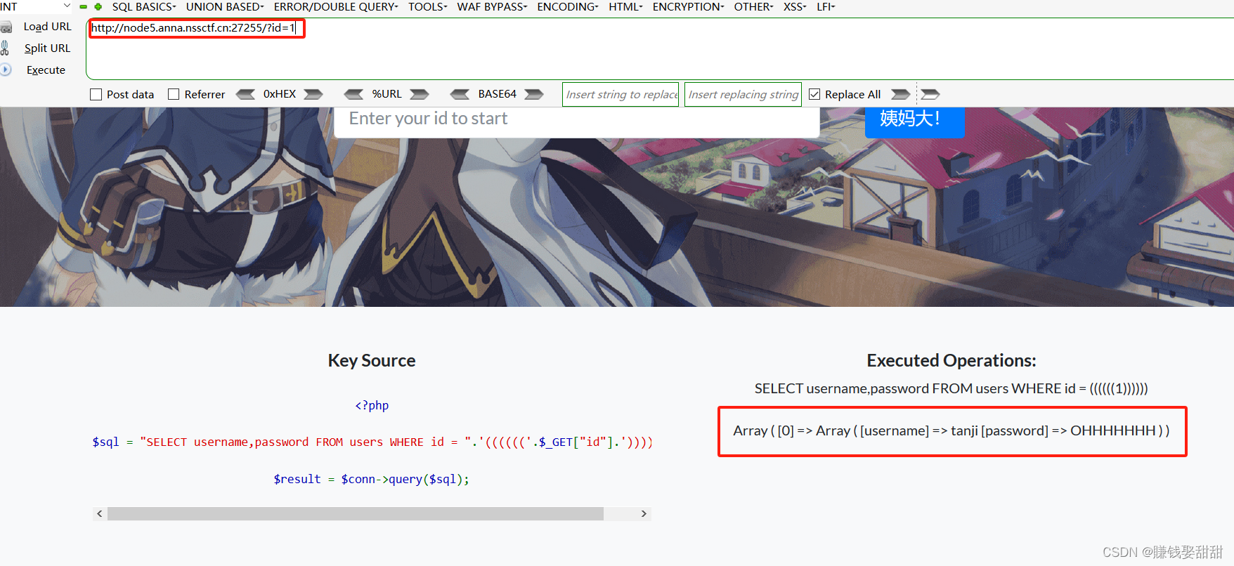Open the HTML menu
1234x566 pixels.
point(625,7)
